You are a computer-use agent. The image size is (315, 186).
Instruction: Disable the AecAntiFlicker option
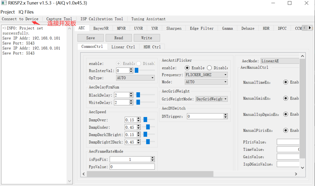pyautogui.click(x=210, y=68)
